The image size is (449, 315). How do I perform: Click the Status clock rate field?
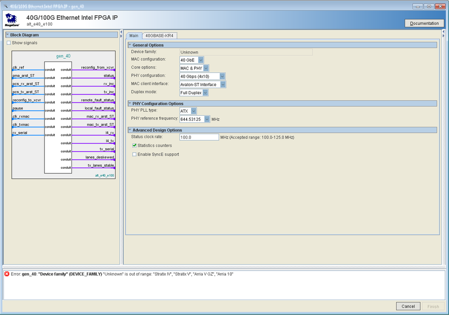coord(199,137)
